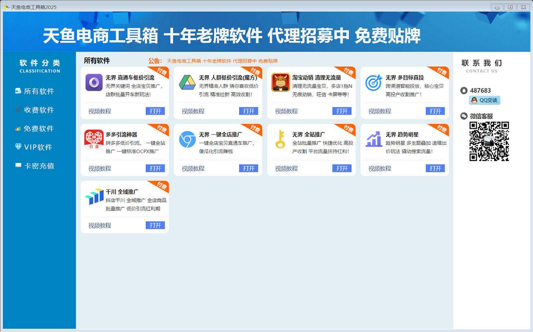Open 无界 直通车低价引流 with 打开 button
Screen dimensions: 533x332
[155, 111]
